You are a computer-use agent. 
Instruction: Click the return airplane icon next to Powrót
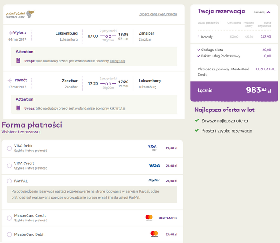click(10, 80)
